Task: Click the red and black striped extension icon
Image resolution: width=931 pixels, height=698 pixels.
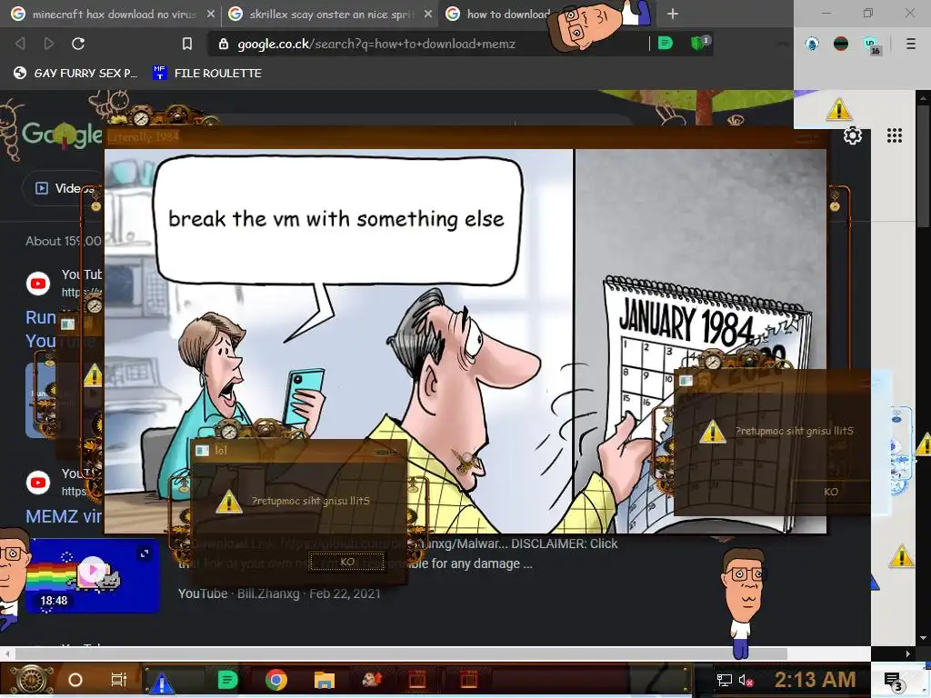Action: click(x=841, y=44)
